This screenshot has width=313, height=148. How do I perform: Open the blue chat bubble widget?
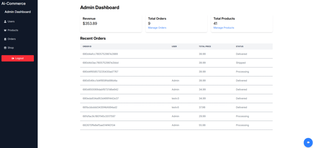click(308, 142)
